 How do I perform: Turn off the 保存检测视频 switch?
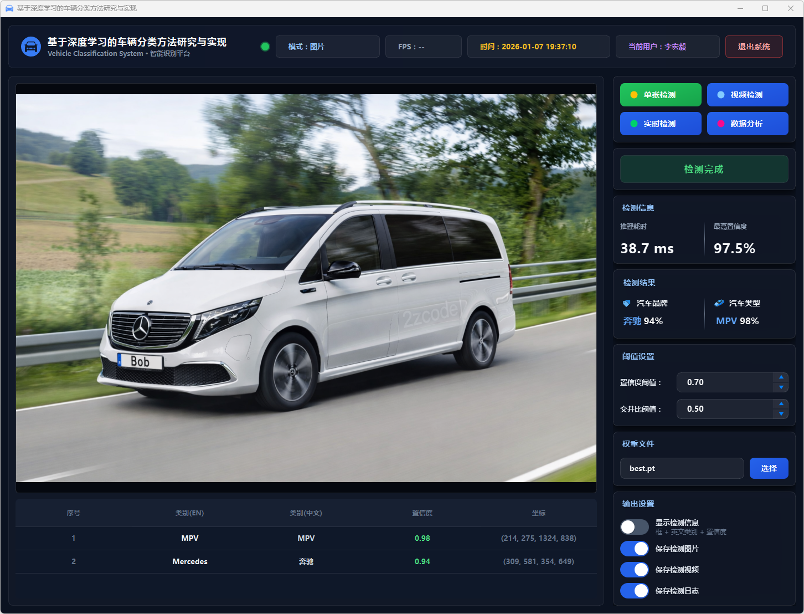[635, 570]
